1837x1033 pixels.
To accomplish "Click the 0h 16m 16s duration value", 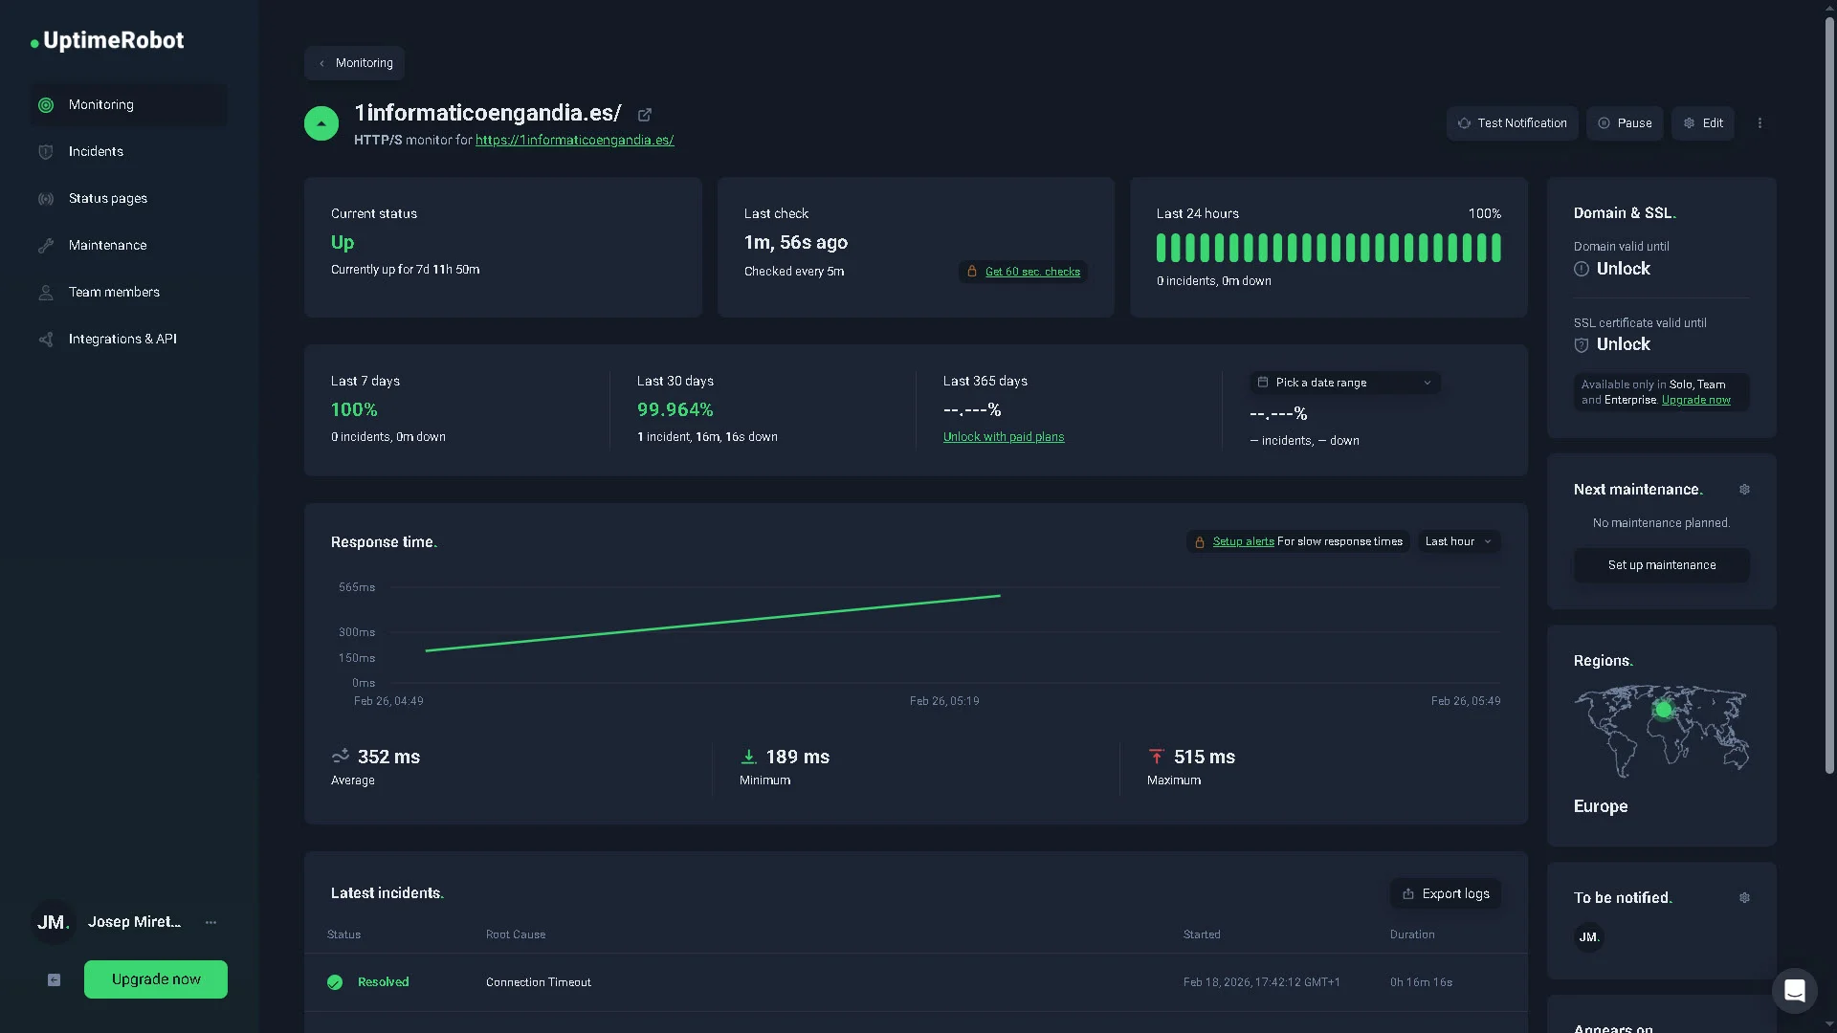I will 1422,982.
